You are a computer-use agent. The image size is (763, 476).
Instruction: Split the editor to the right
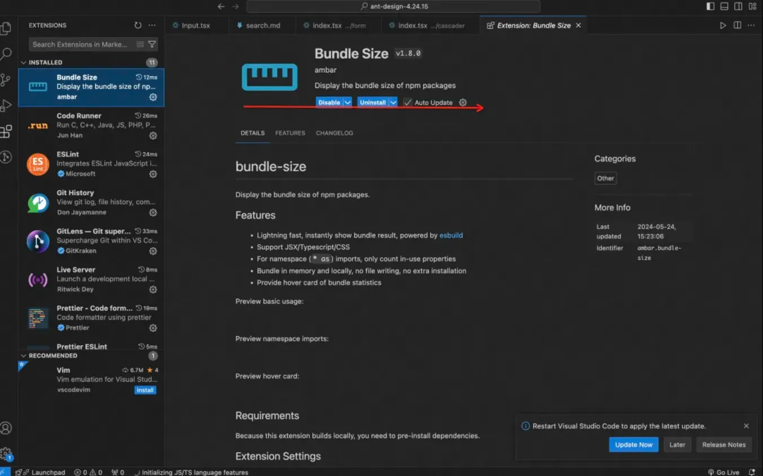(737, 25)
